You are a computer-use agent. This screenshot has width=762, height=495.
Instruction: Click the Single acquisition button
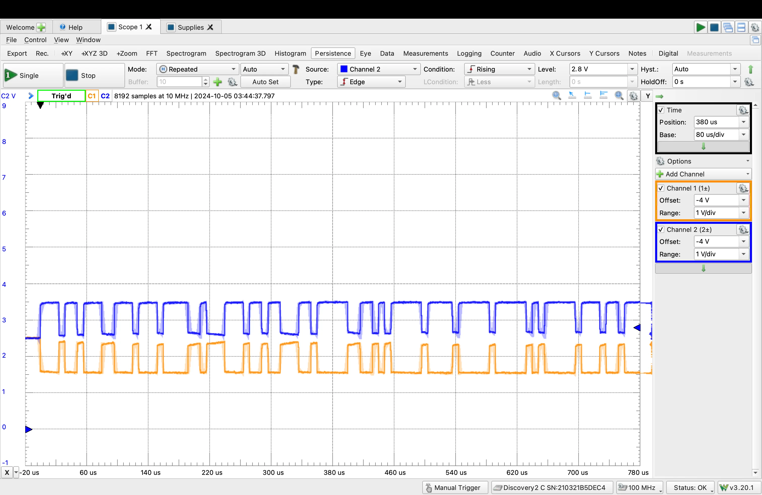point(33,76)
